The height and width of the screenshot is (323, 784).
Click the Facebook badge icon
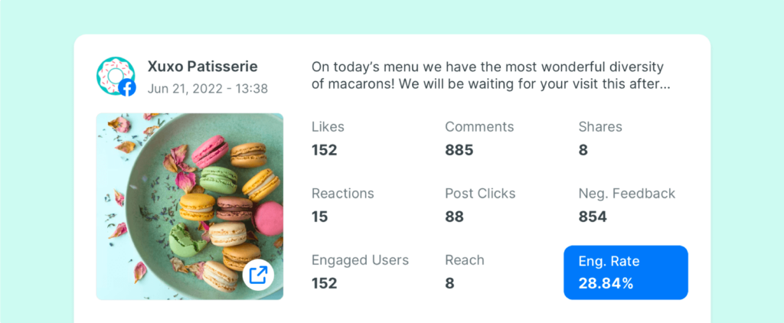click(127, 88)
